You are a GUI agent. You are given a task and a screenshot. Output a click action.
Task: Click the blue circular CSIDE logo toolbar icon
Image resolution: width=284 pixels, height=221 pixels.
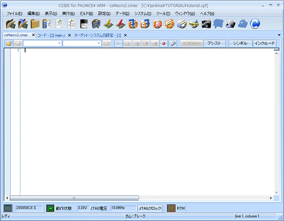tap(255, 24)
